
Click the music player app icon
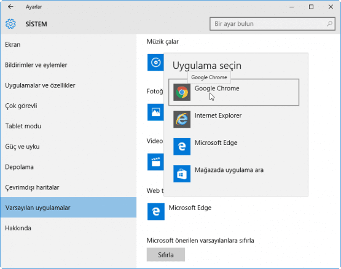point(155,63)
